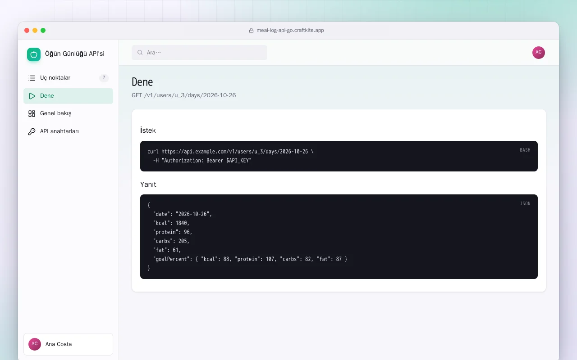This screenshot has width=577, height=360.
Task: Click the play icon beside Dene
Action: pyautogui.click(x=32, y=96)
